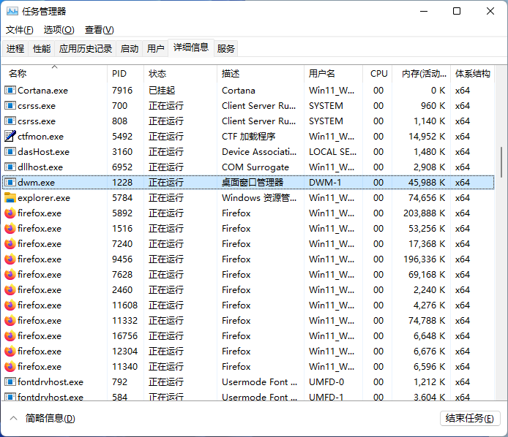Click Firefox icon for PID 5892

click(10, 213)
